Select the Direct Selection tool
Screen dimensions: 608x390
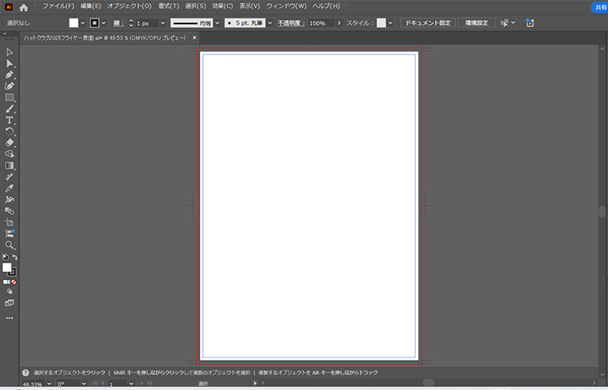click(9, 64)
